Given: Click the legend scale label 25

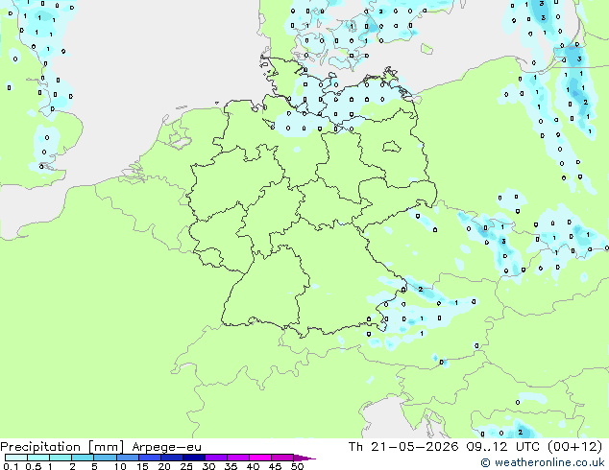Looking at the screenshot, I should click(186, 466).
